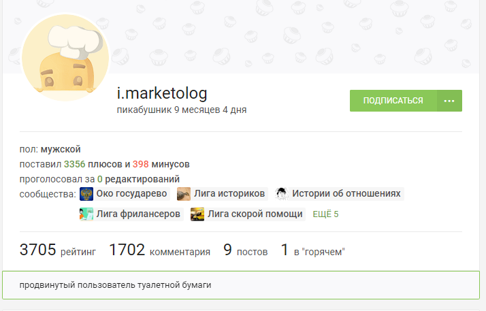Expand the hidden communities via ЕЩЁ 5
This screenshot has height=311, width=486.
325,214
